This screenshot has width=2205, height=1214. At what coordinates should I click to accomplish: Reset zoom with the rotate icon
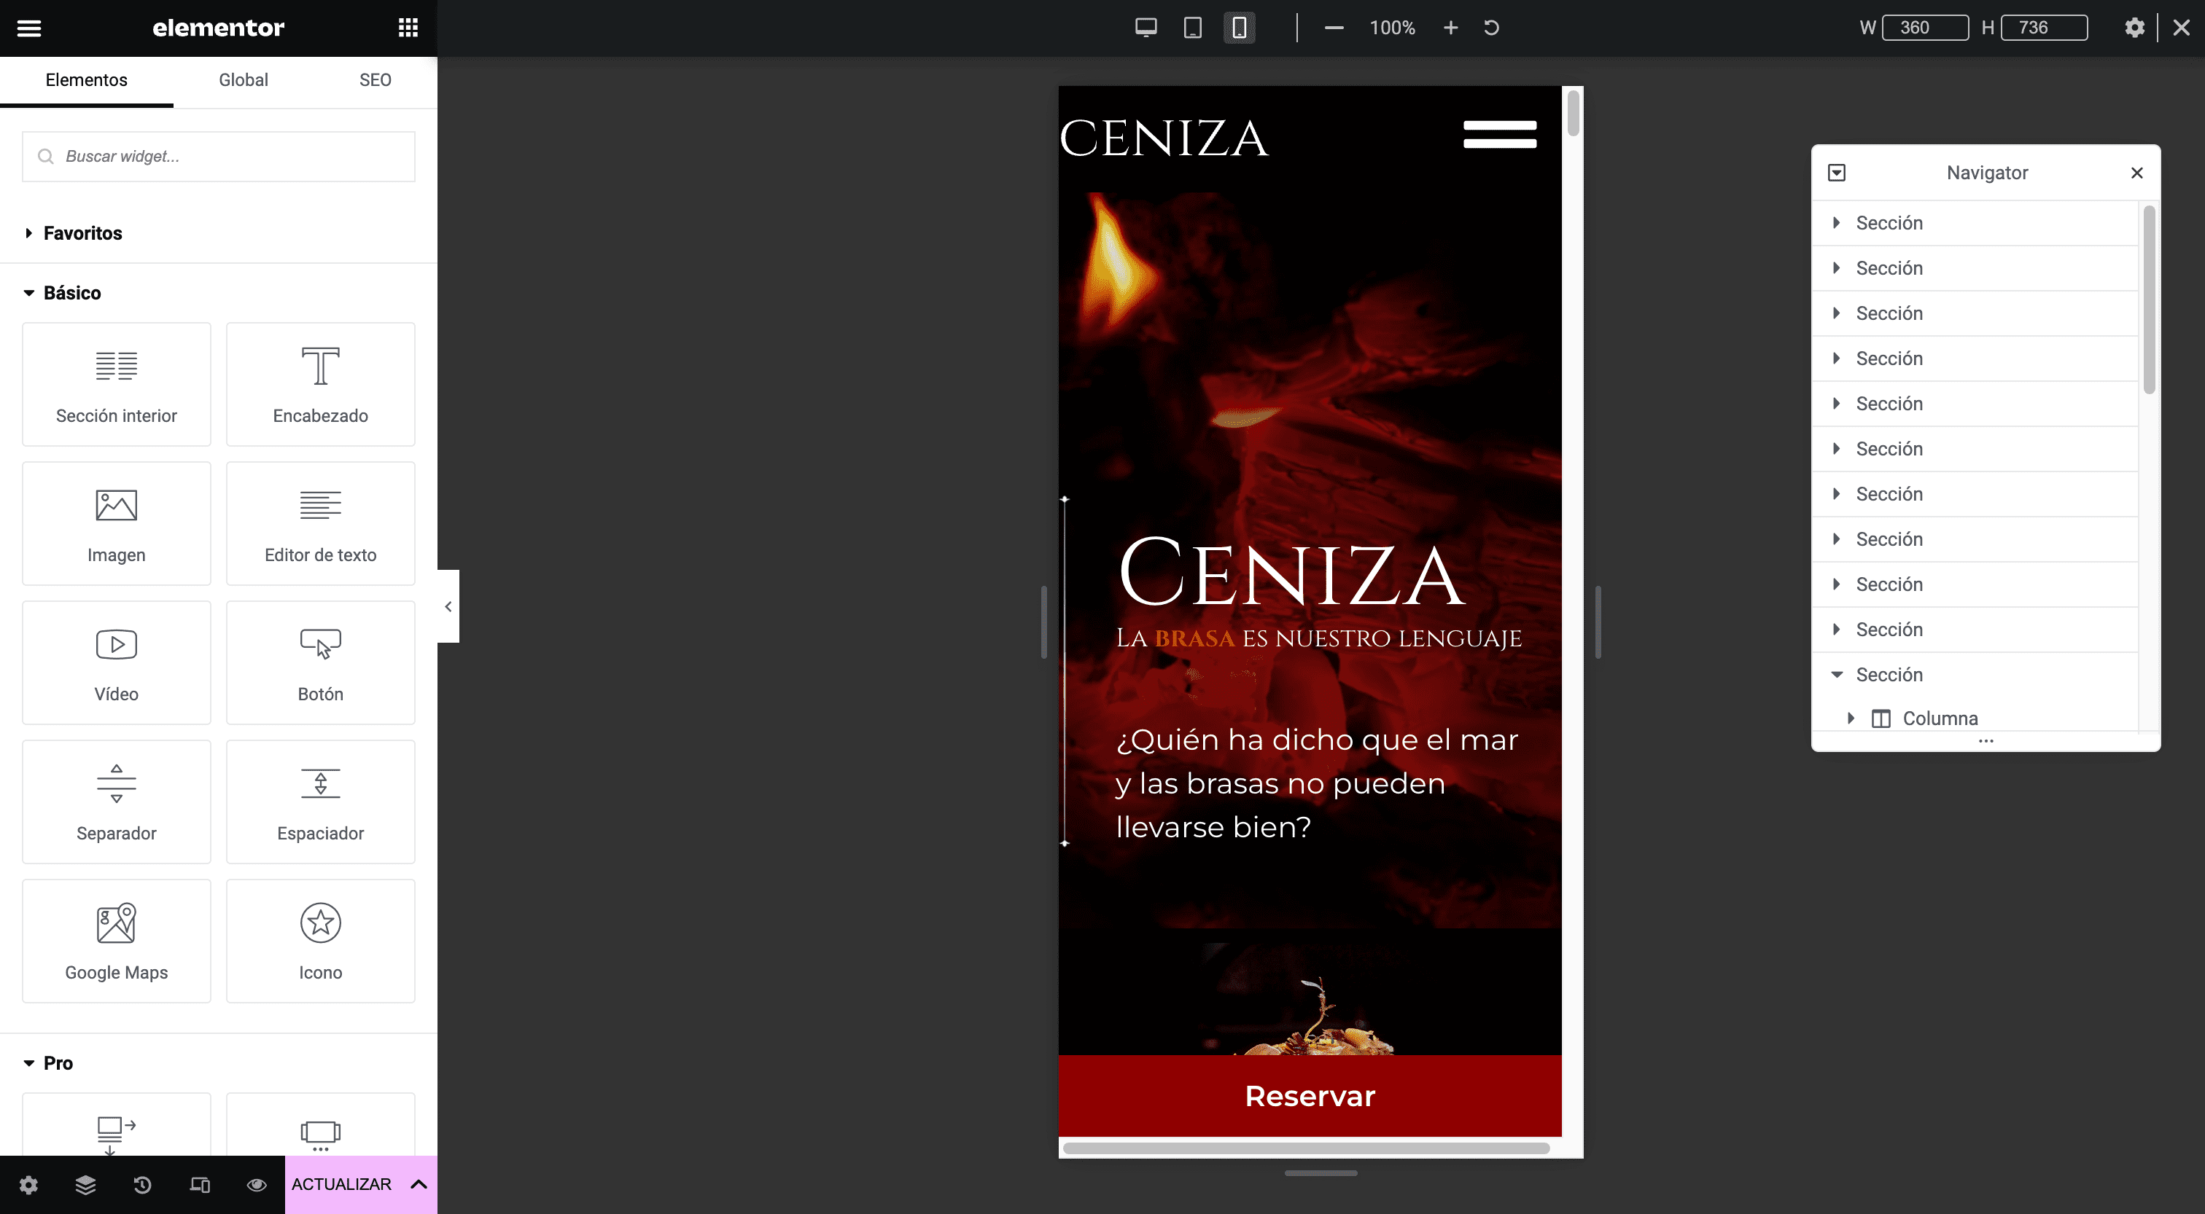pyautogui.click(x=1491, y=28)
